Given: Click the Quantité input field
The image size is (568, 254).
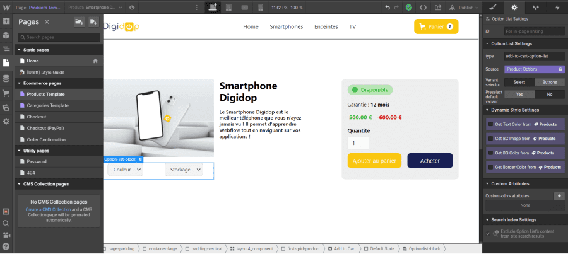Looking at the screenshot, I should click(358, 143).
